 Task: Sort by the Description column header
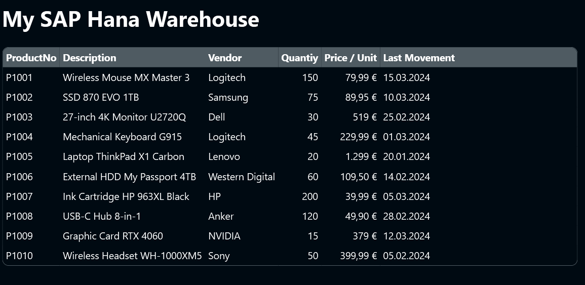click(x=90, y=58)
